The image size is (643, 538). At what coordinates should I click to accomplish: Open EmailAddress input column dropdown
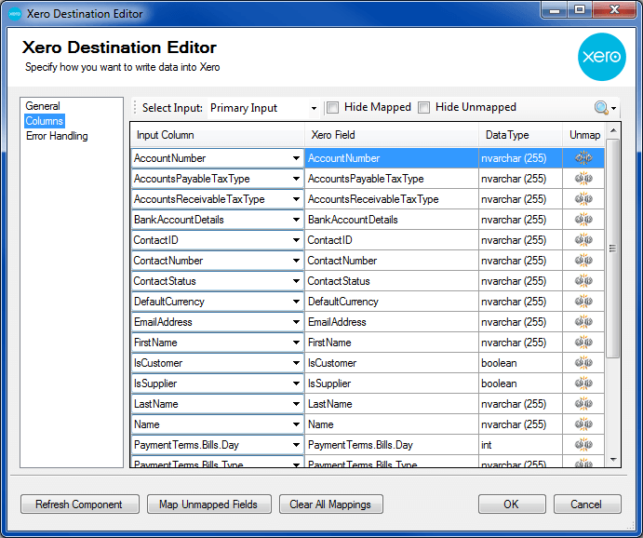(296, 322)
